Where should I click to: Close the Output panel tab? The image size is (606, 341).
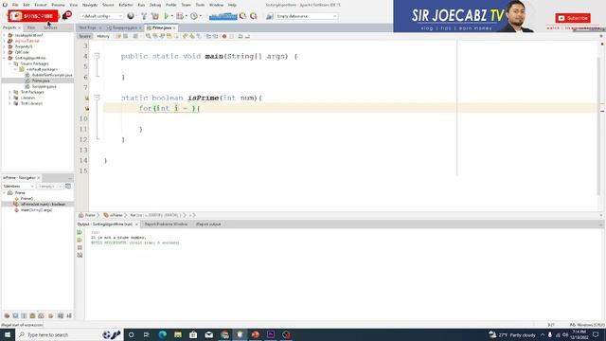click(x=136, y=224)
